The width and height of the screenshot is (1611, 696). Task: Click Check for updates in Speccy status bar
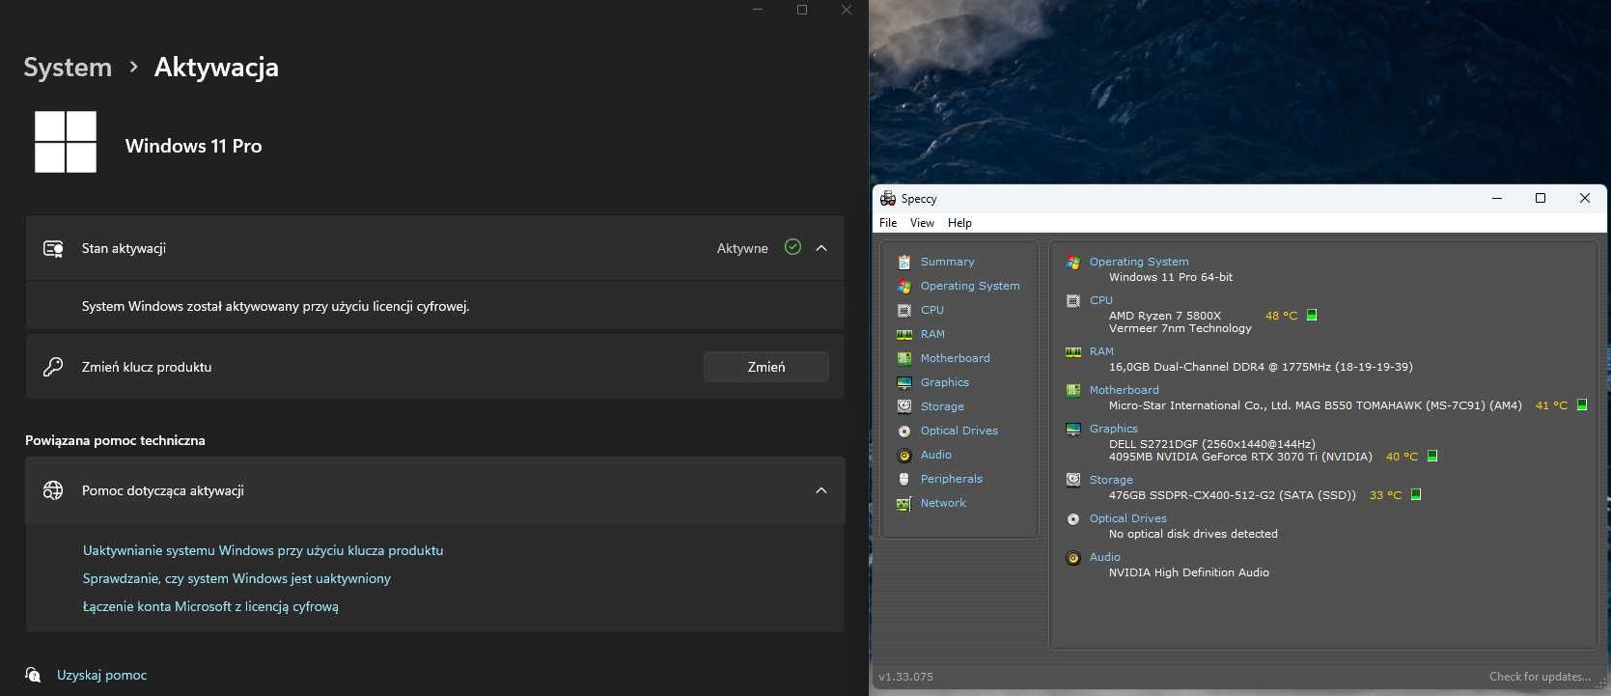pos(1540,677)
